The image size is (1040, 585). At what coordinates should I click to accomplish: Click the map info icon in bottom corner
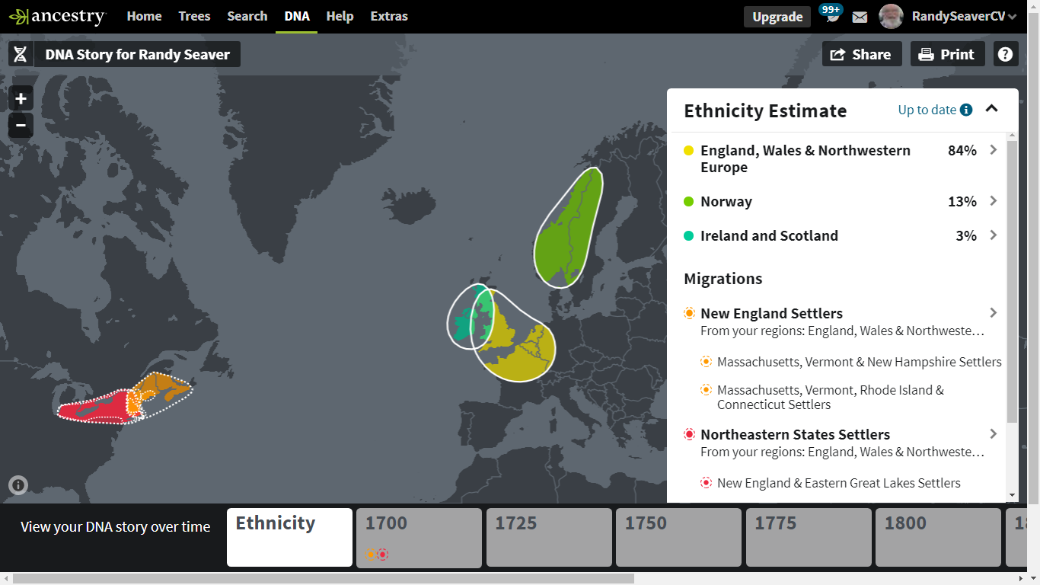[x=17, y=485]
